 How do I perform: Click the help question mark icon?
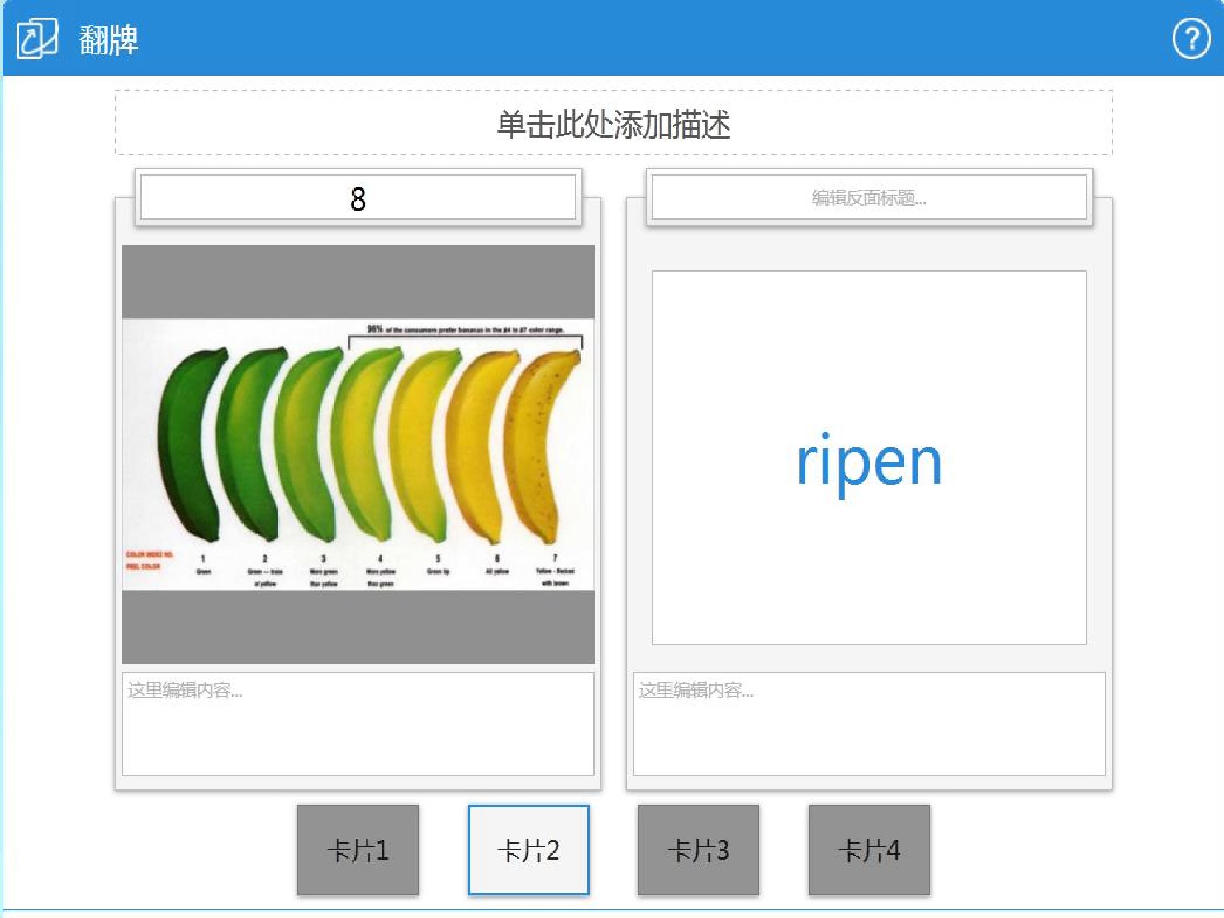pos(1190,38)
